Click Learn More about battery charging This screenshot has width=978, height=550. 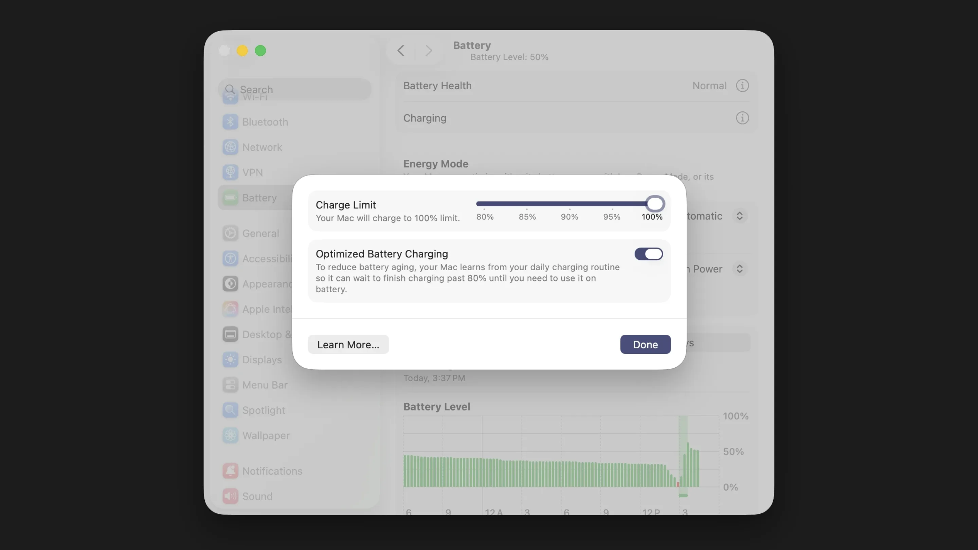point(348,344)
